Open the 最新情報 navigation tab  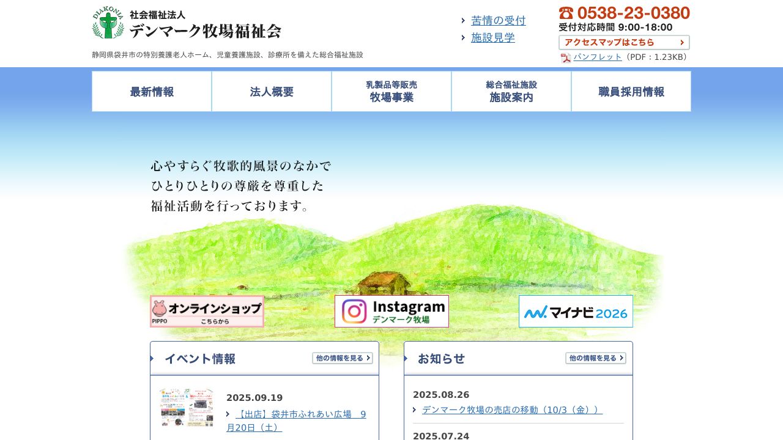click(151, 91)
